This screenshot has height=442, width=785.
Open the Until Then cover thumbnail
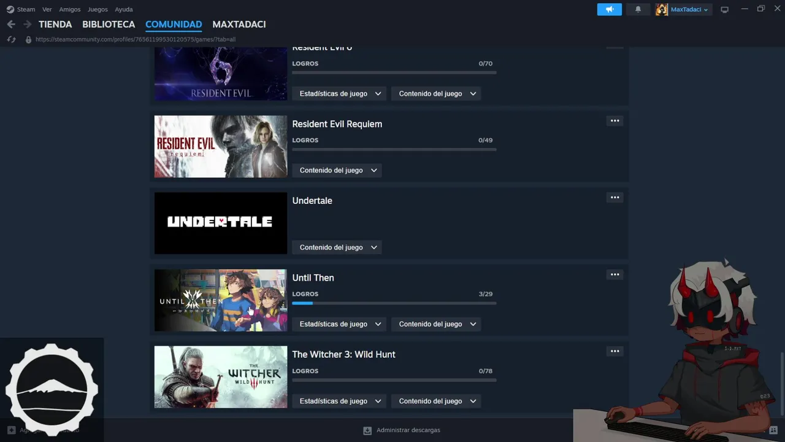tap(221, 300)
